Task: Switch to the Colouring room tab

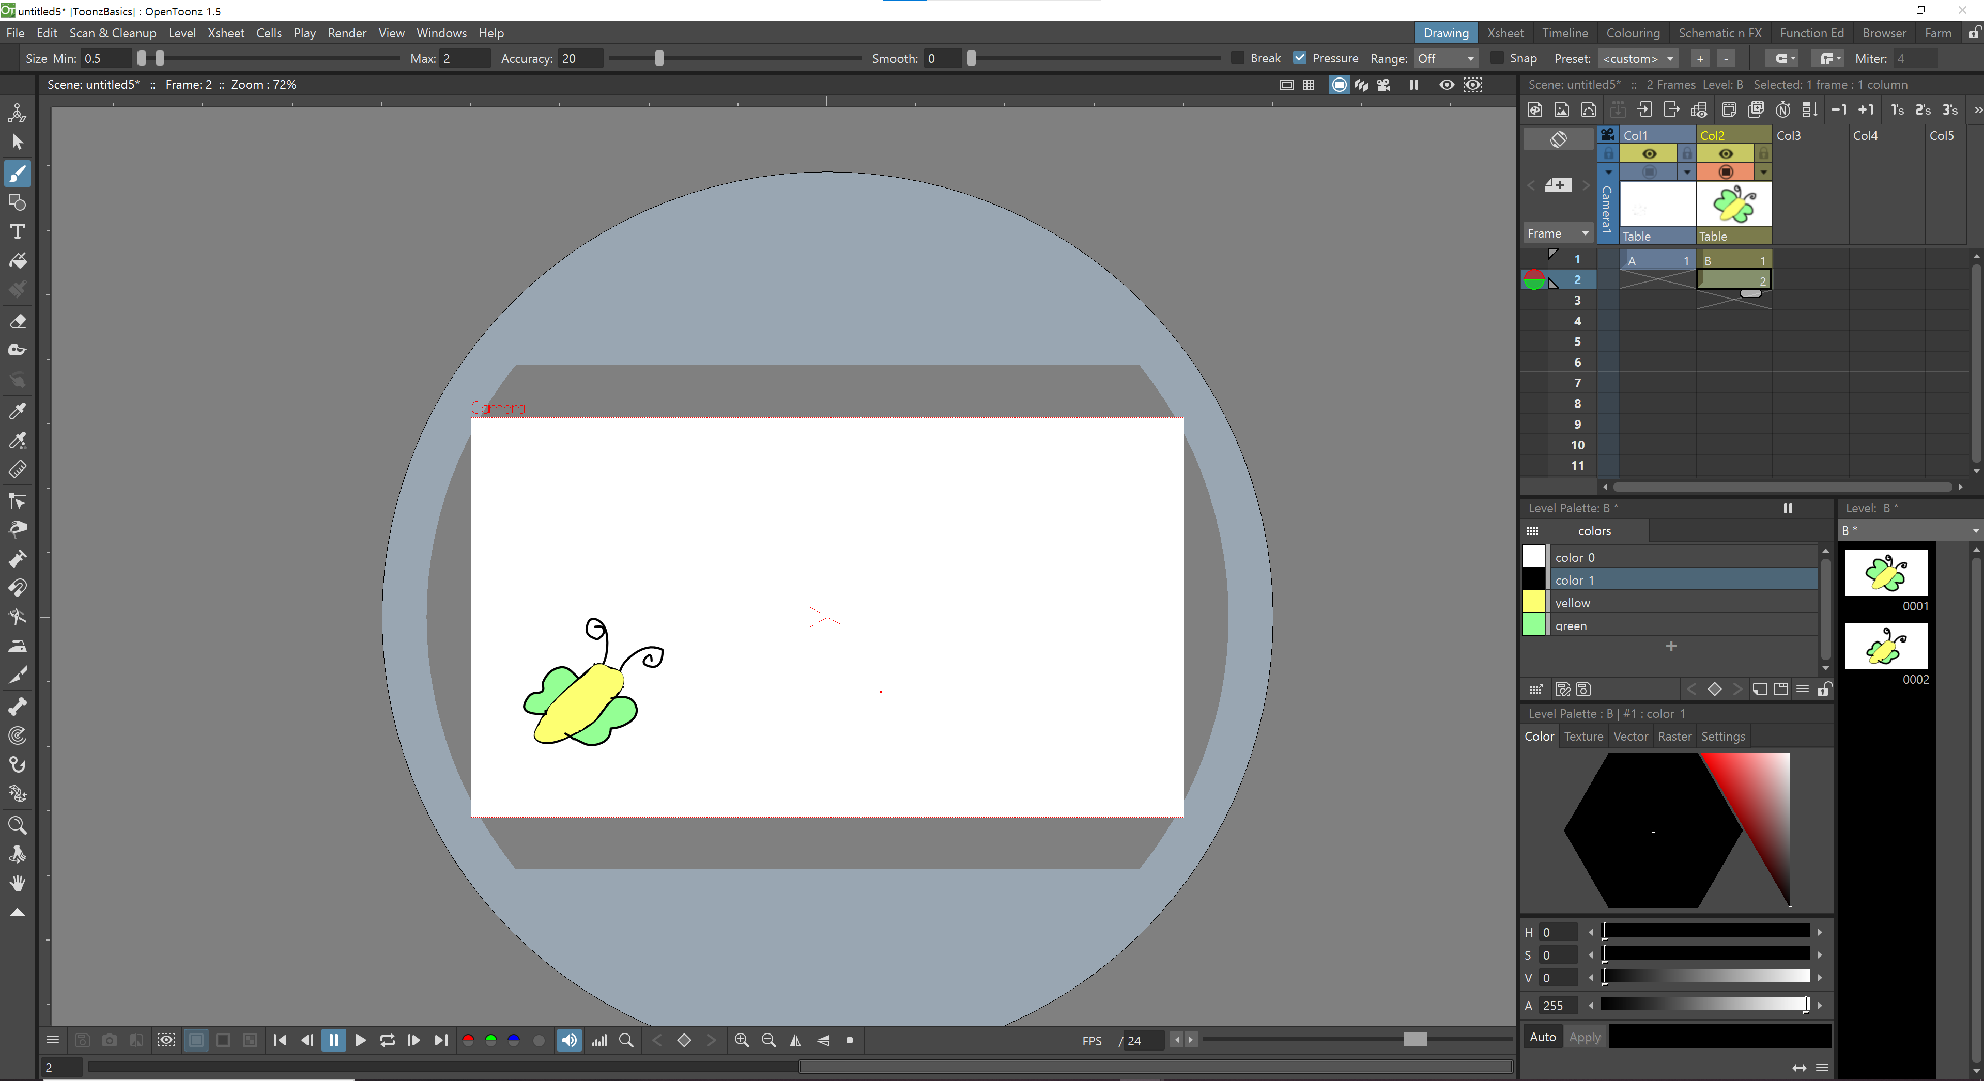Action: 1633,33
